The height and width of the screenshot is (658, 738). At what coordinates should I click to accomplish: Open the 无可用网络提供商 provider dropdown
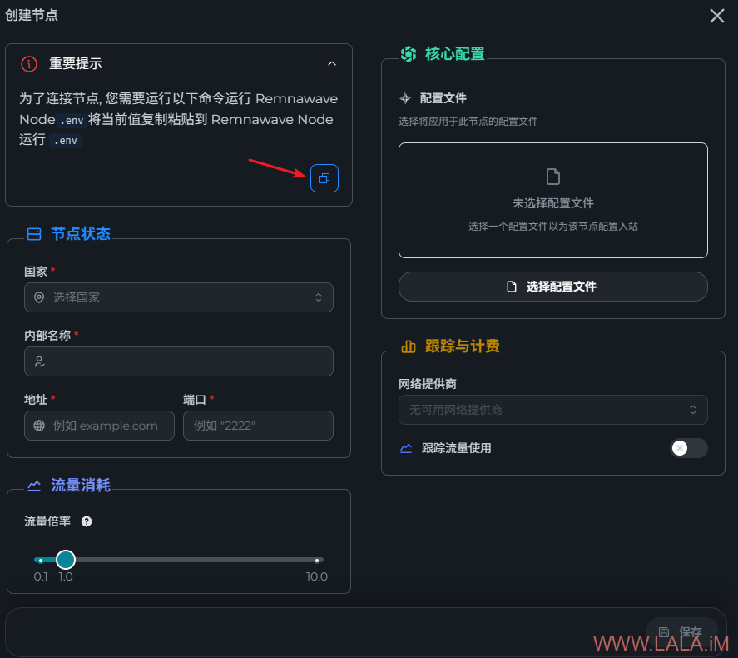click(553, 410)
